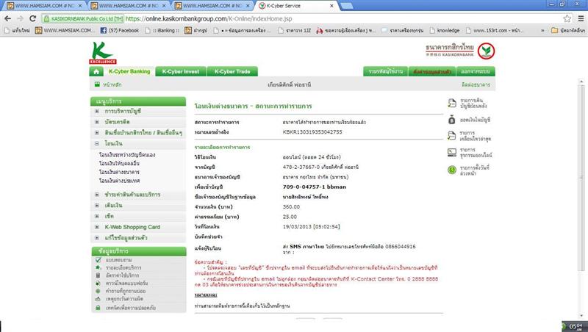Close the K-Cyber Service browser tab
This screenshot has width=588, height=332.
click(x=331, y=6)
